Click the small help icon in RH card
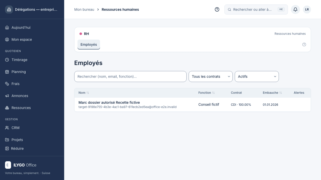The image size is (321, 180). point(304,44)
